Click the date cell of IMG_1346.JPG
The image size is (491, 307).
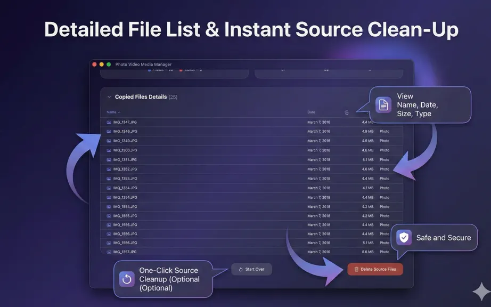click(319, 132)
